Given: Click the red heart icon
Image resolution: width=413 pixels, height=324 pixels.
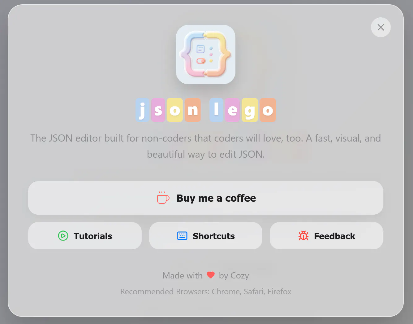Looking at the screenshot, I should point(211,275).
